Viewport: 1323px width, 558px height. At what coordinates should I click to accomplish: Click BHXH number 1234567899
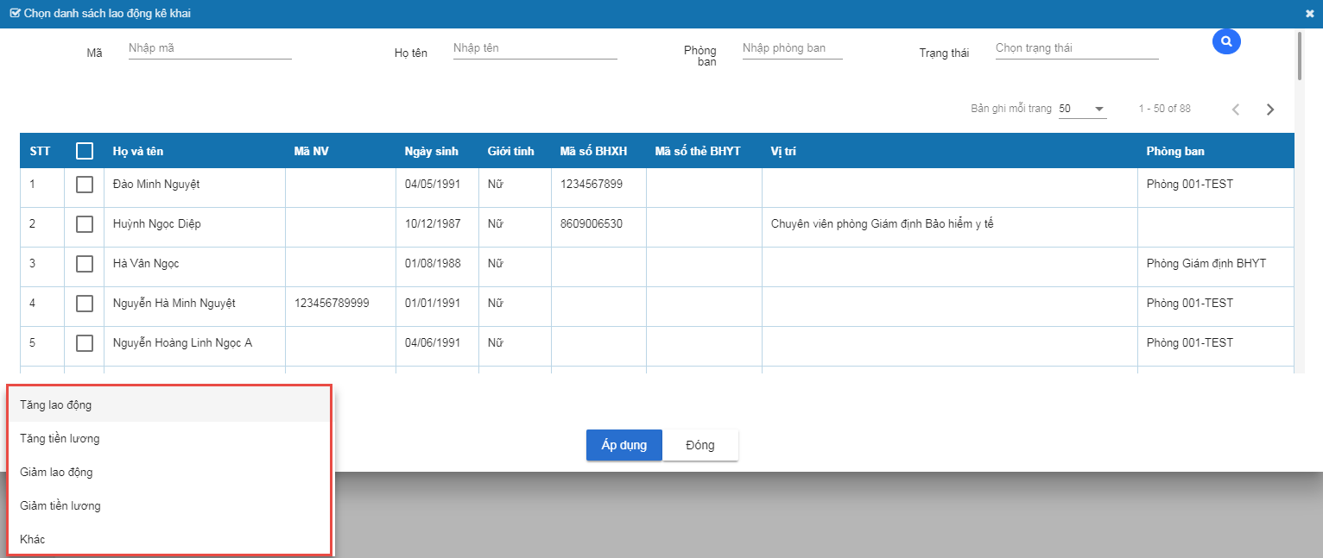pyautogui.click(x=592, y=185)
